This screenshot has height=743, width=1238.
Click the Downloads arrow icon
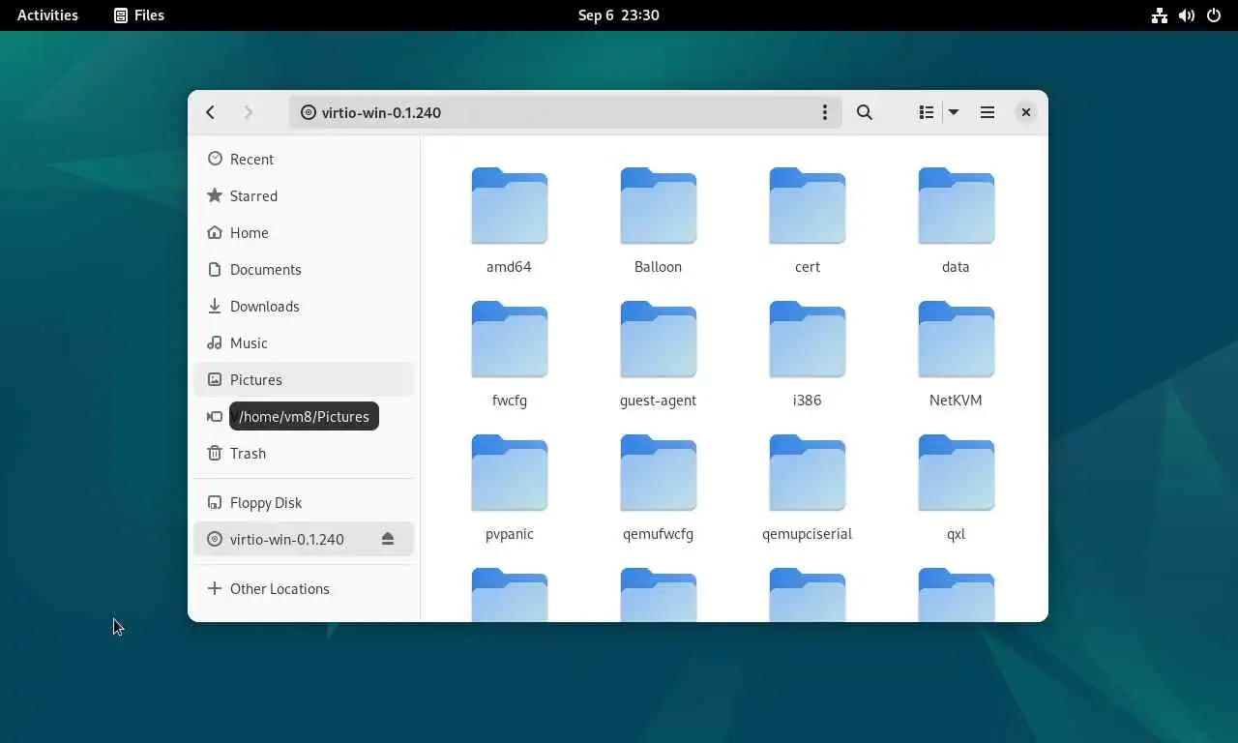215,306
